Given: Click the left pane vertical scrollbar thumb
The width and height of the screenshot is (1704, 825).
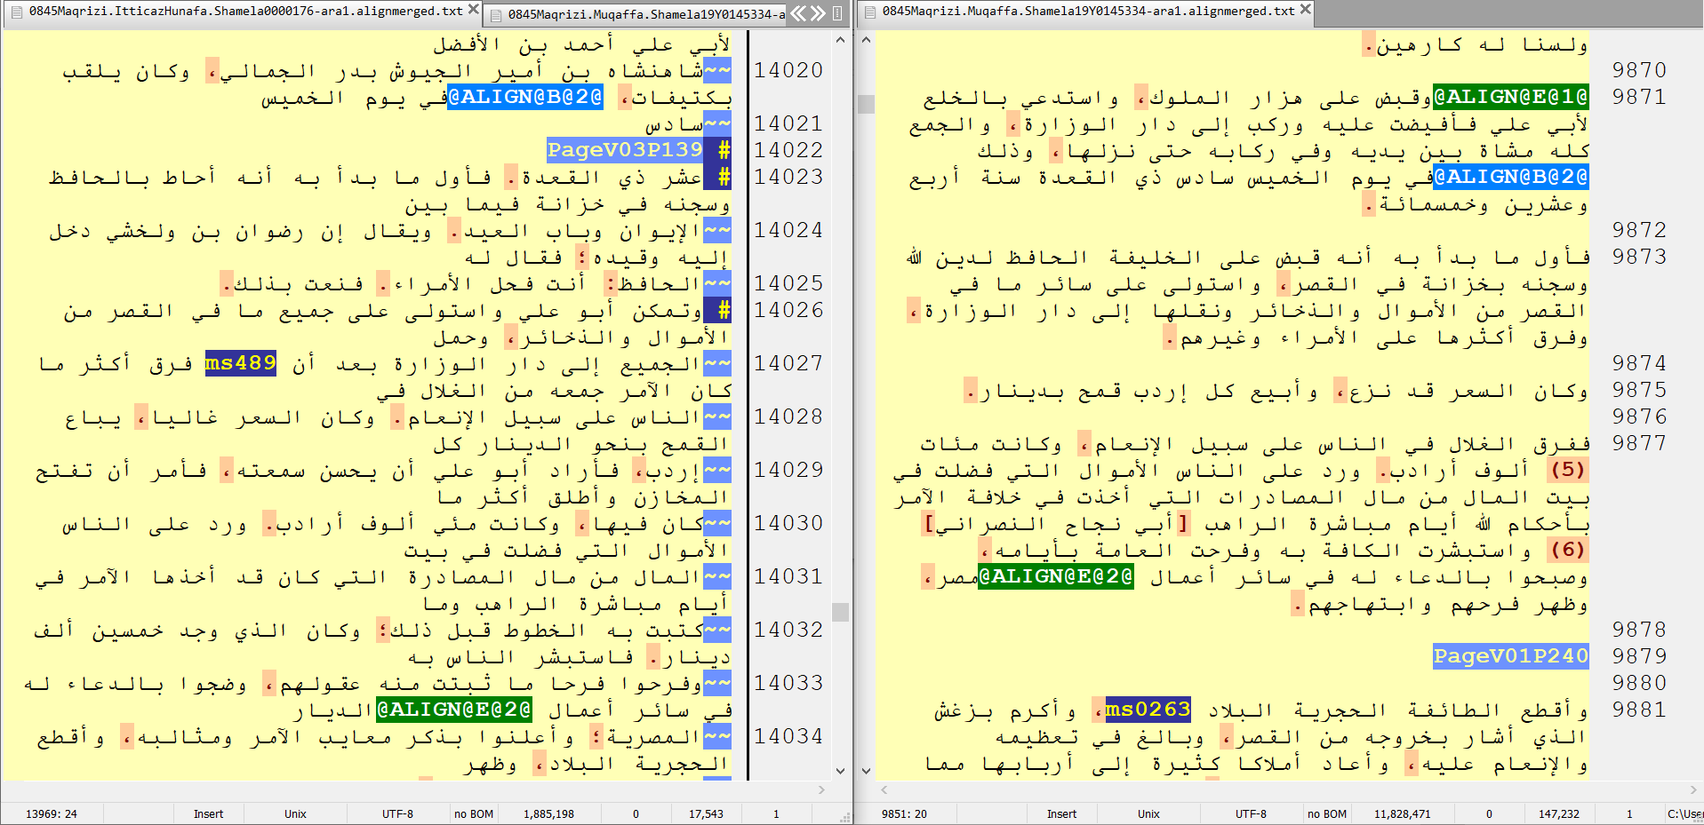Looking at the screenshot, I should [x=840, y=612].
